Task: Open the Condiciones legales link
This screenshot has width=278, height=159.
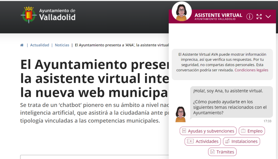Action: 251,70
